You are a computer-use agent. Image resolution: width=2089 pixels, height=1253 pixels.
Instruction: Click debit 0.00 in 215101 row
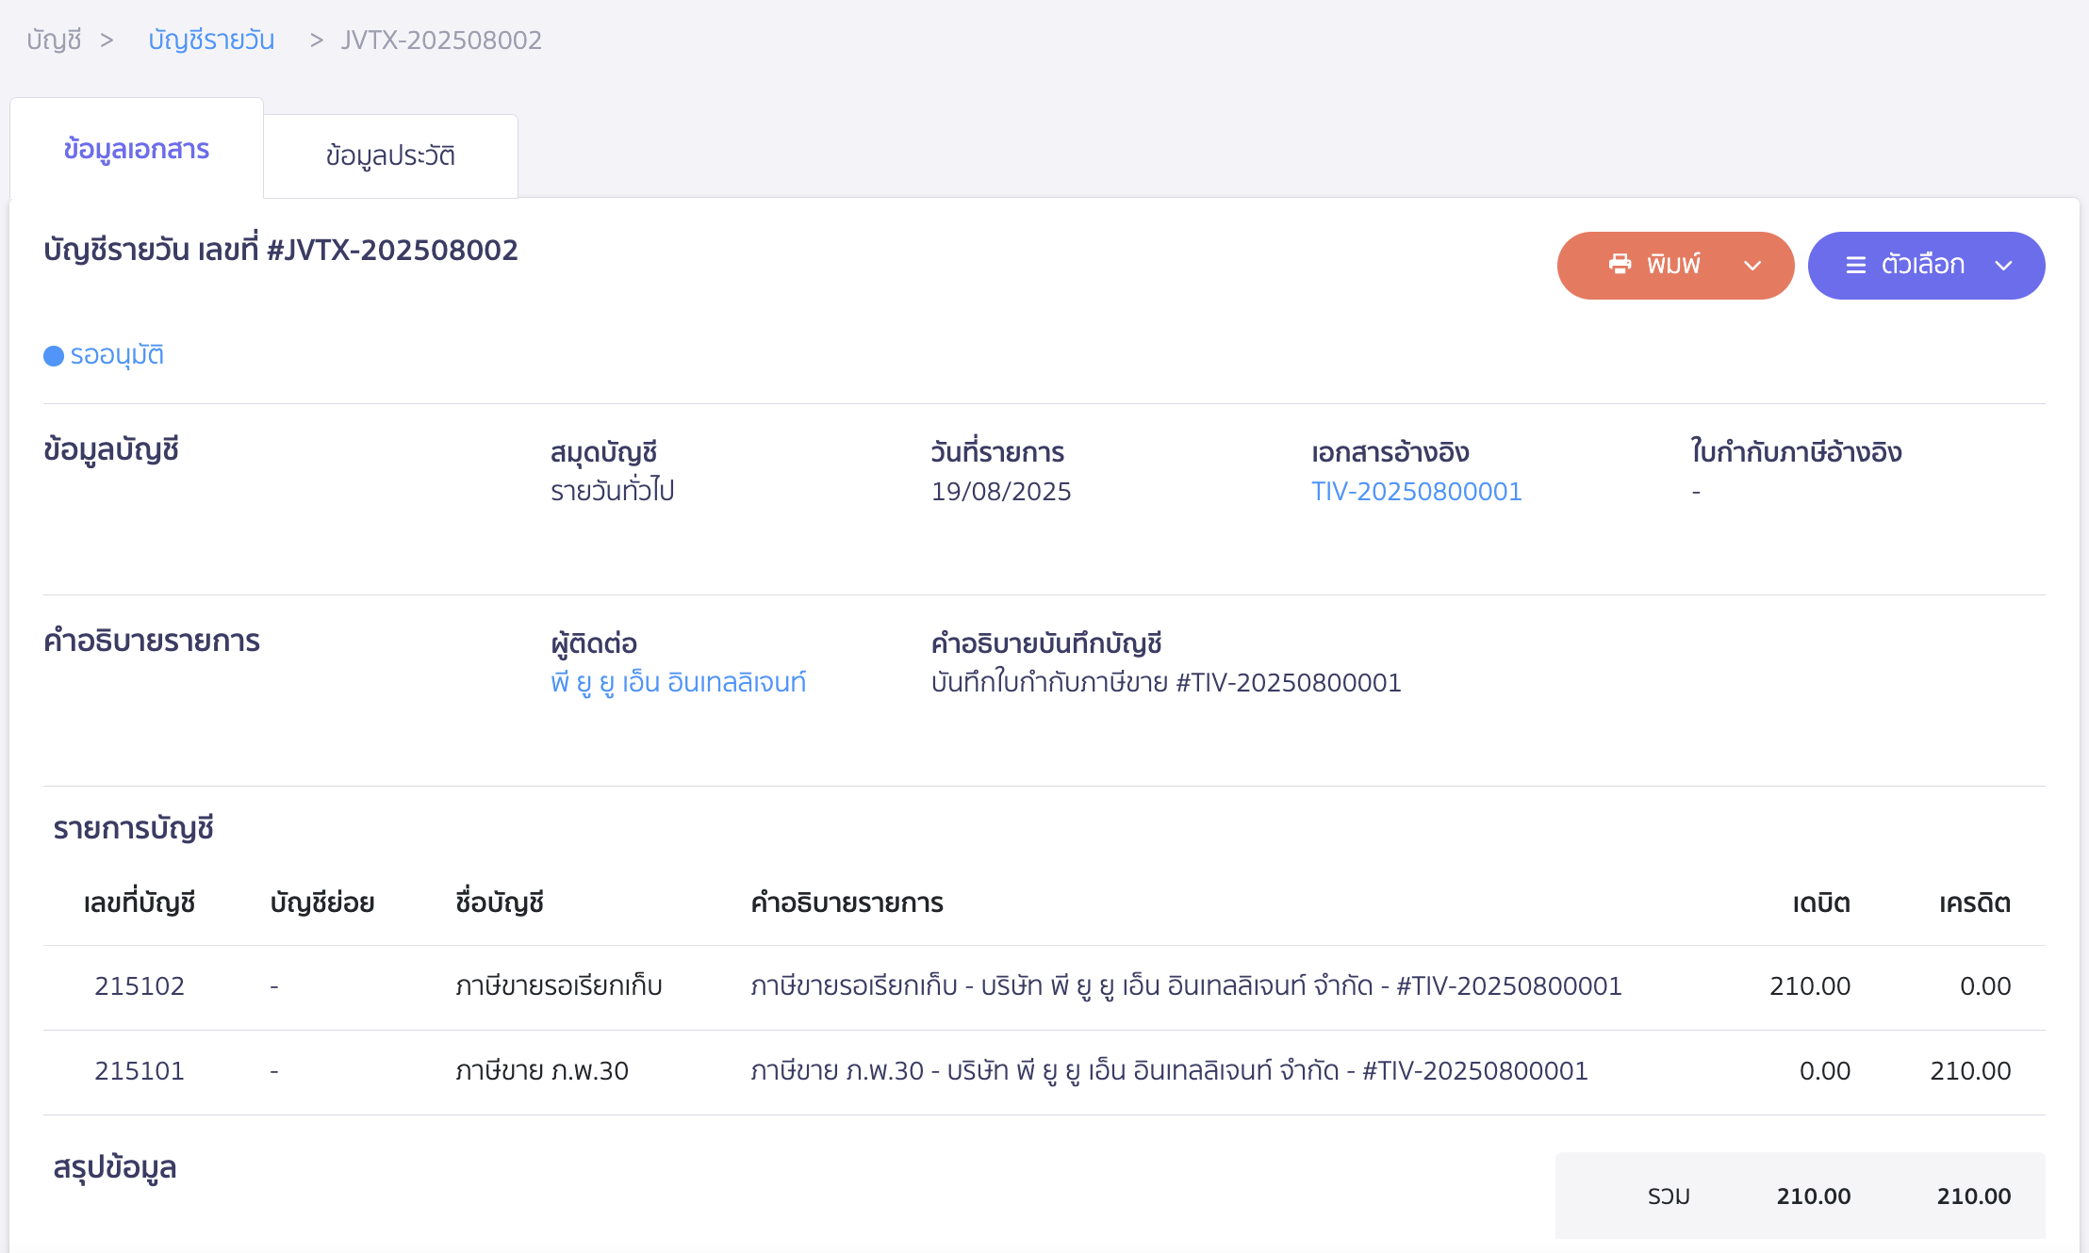[1825, 1071]
